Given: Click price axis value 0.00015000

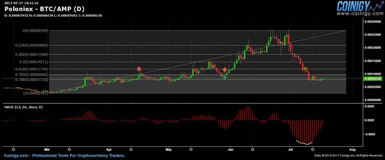Looking at the screenshot, I should [373, 61].
